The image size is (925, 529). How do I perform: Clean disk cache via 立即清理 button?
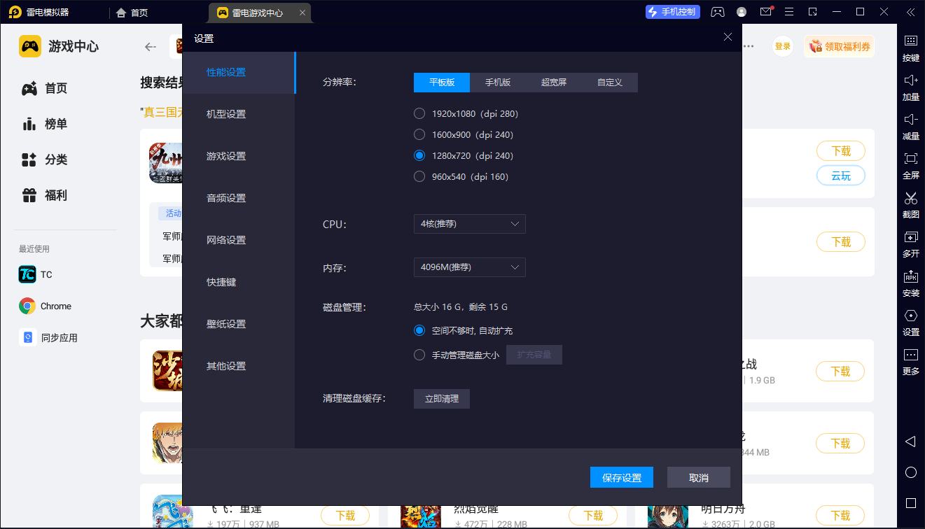click(x=441, y=398)
